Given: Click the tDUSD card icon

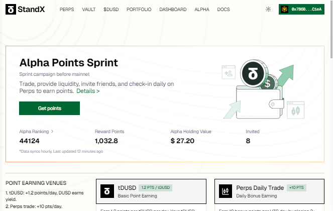Looking at the screenshot, I should tap(107, 191).
